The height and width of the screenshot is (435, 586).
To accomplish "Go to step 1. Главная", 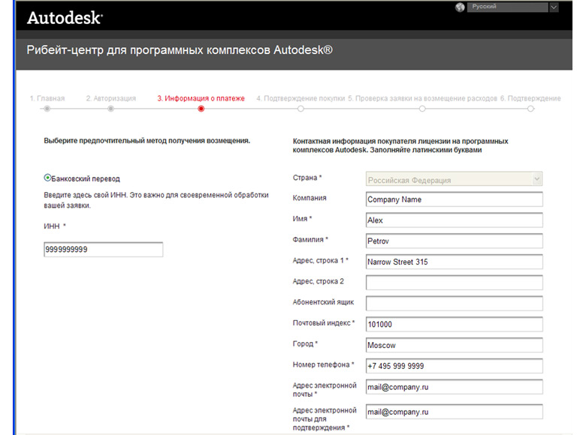I will click(47, 98).
